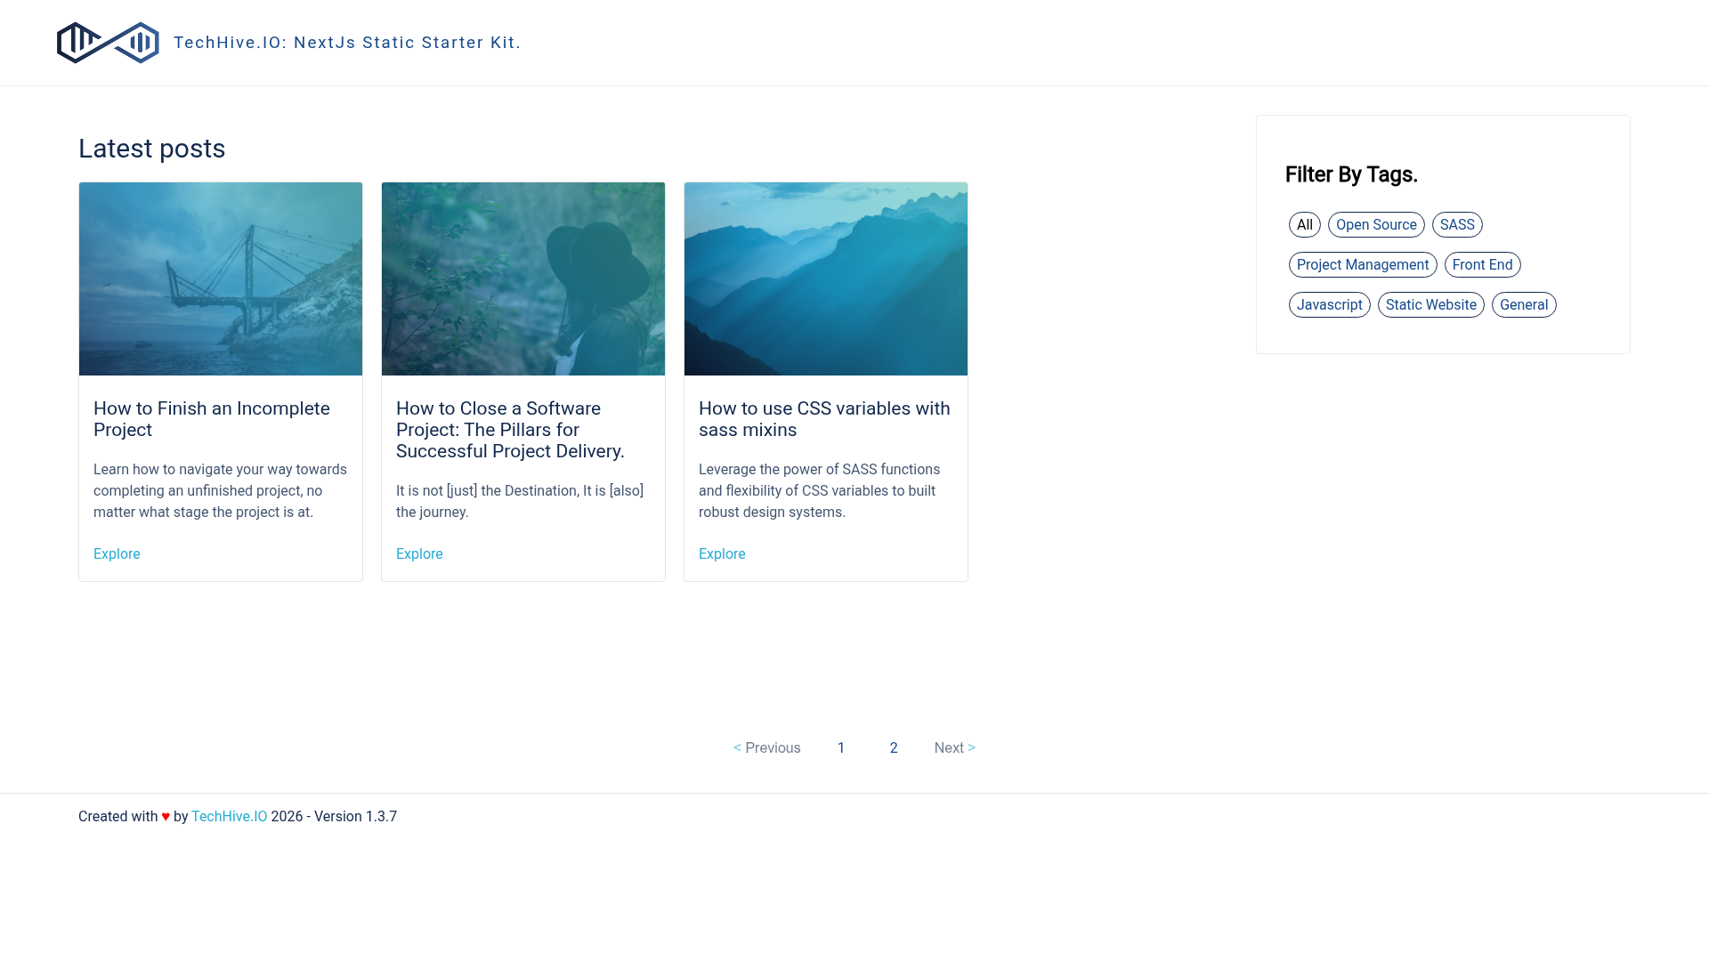Filter posts by Open Source tag
The width and height of the screenshot is (1709, 961).
(1376, 225)
